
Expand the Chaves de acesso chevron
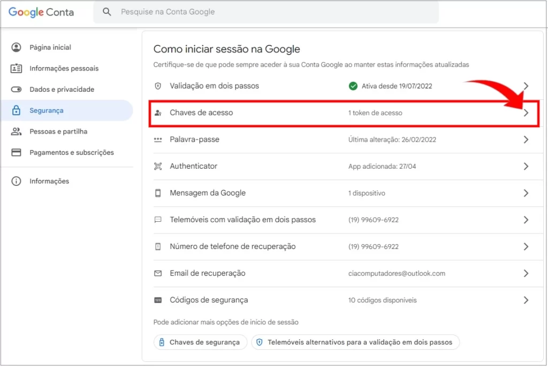(526, 113)
